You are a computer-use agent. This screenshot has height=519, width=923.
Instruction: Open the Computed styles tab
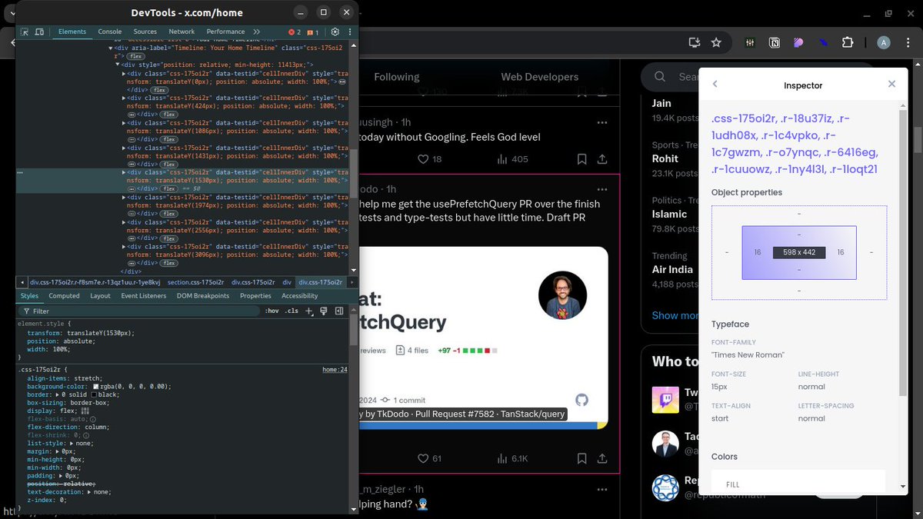click(64, 295)
